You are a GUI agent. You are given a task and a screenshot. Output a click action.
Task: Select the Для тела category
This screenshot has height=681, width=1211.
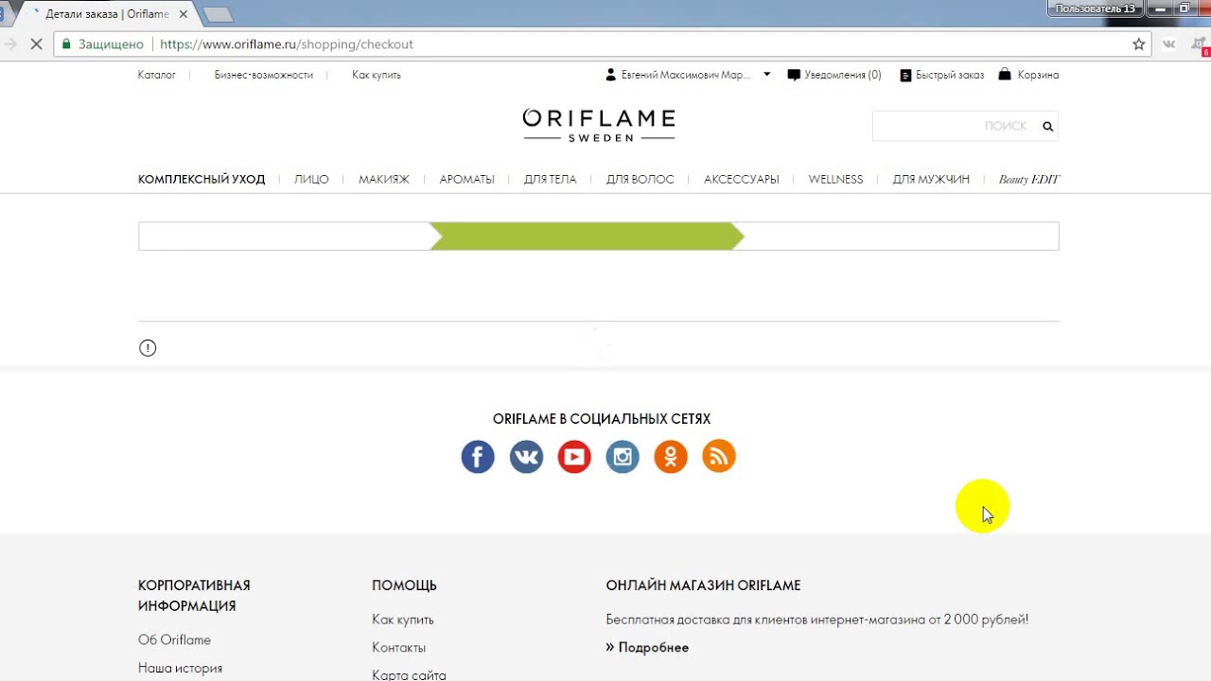(551, 180)
